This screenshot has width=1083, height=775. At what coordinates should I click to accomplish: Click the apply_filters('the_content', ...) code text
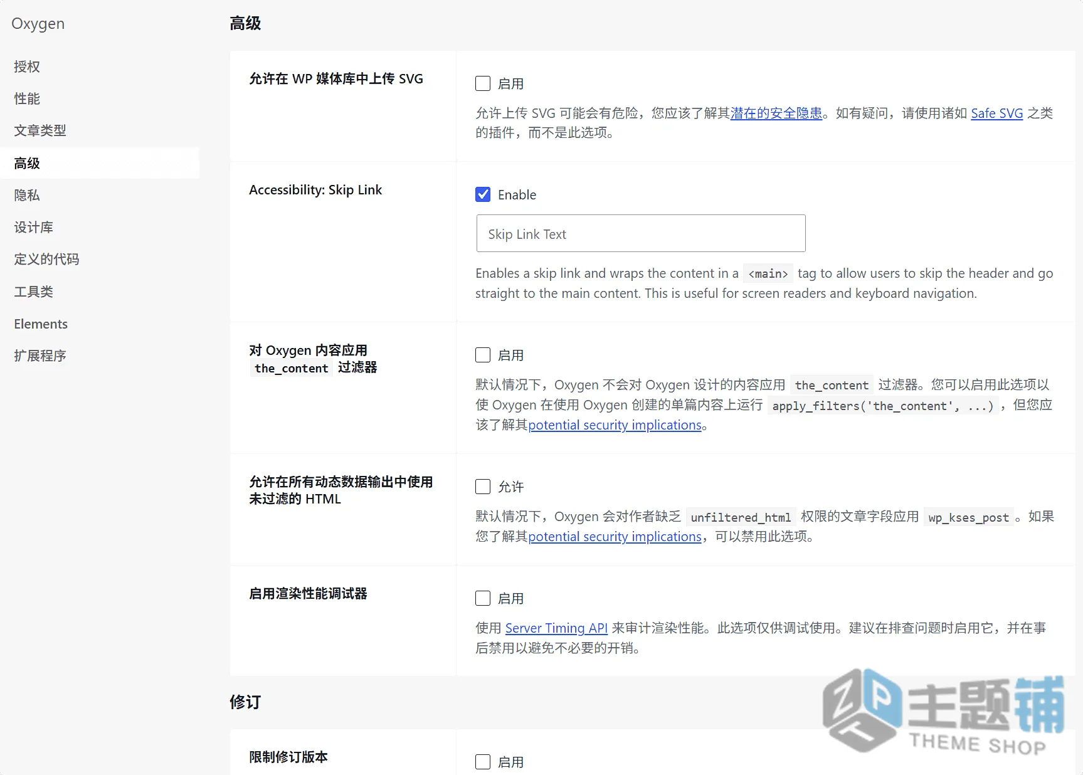[x=883, y=406]
